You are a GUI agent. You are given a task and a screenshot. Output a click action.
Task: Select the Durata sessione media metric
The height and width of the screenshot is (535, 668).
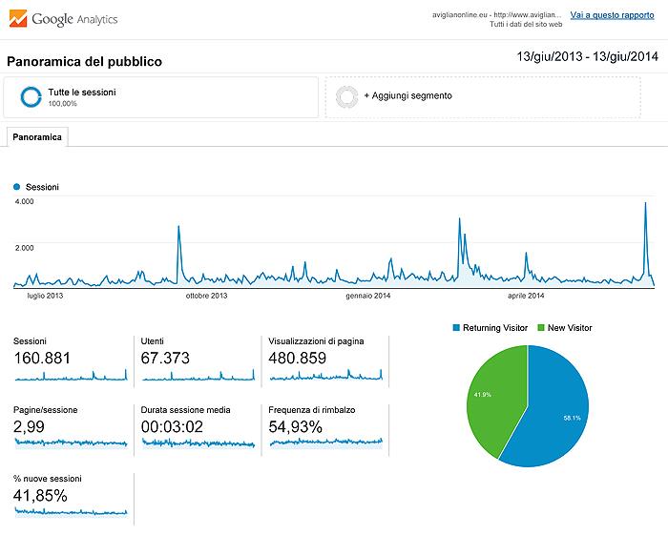tap(198, 427)
